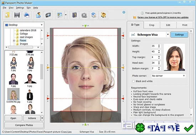
Task: Click the Actions button
Action: [32, 118]
